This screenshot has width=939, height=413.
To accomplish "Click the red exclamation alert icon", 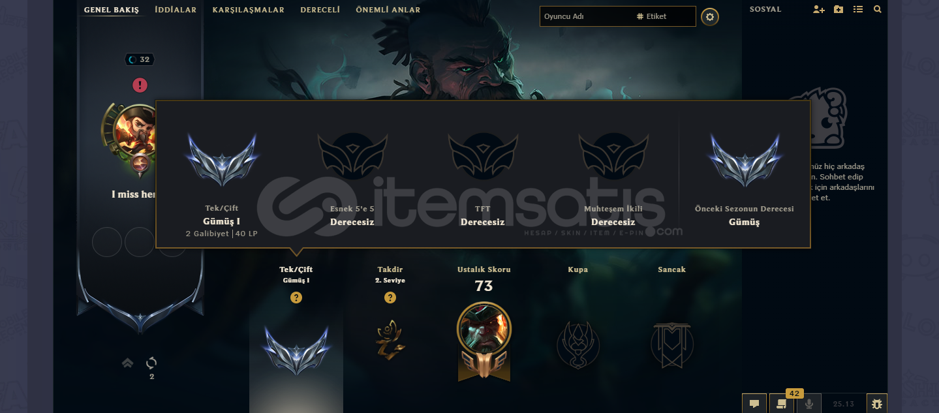I will pos(140,85).
